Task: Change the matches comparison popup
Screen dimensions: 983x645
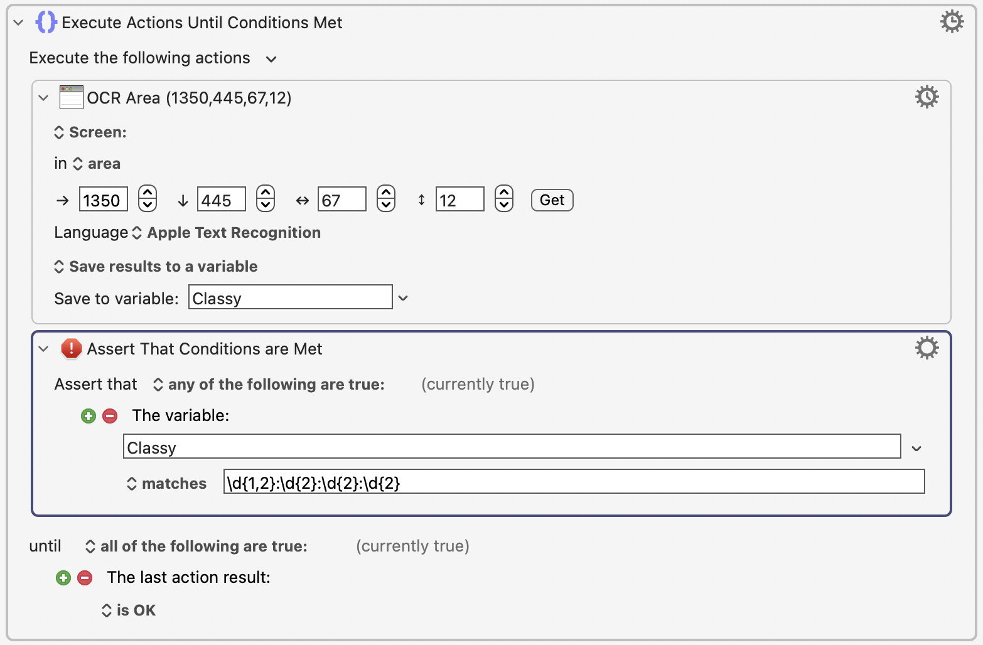Action: 167,483
